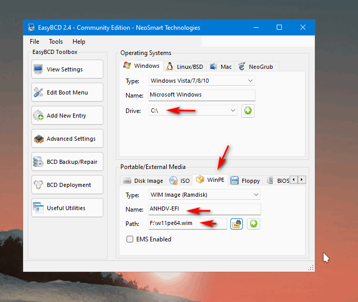
Task: Switch to the Linux/BSD tab
Action: (x=185, y=67)
